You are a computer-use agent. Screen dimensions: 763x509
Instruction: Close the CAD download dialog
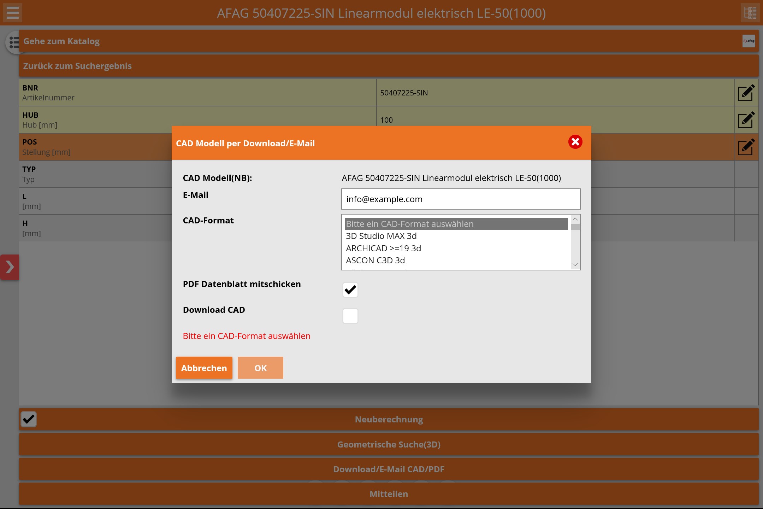(x=575, y=142)
